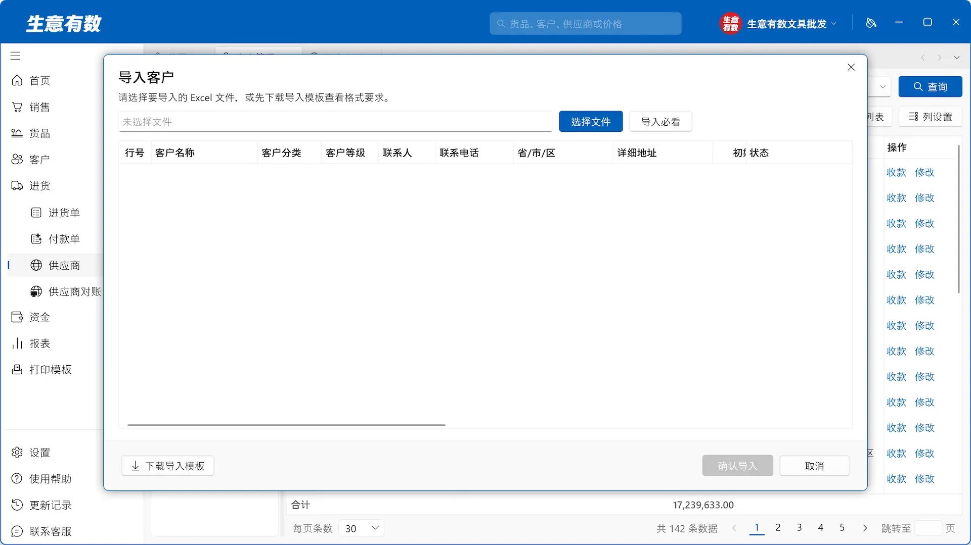The image size is (971, 545).
Task: Click the 进货 truck icon
Action: [17, 185]
